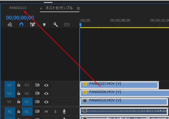
Task: Mute the A1 audio track
Action: tap(46, 112)
